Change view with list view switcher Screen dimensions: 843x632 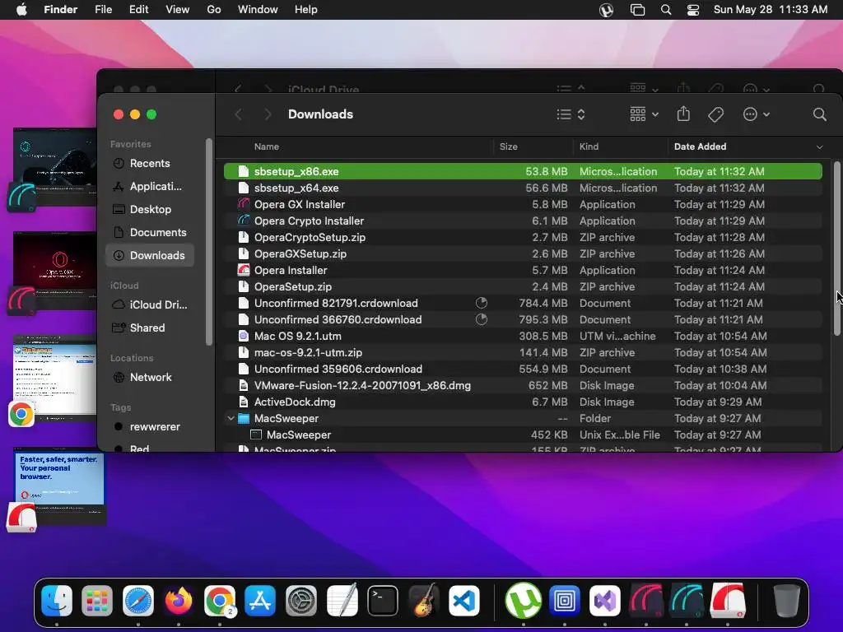[x=571, y=114]
